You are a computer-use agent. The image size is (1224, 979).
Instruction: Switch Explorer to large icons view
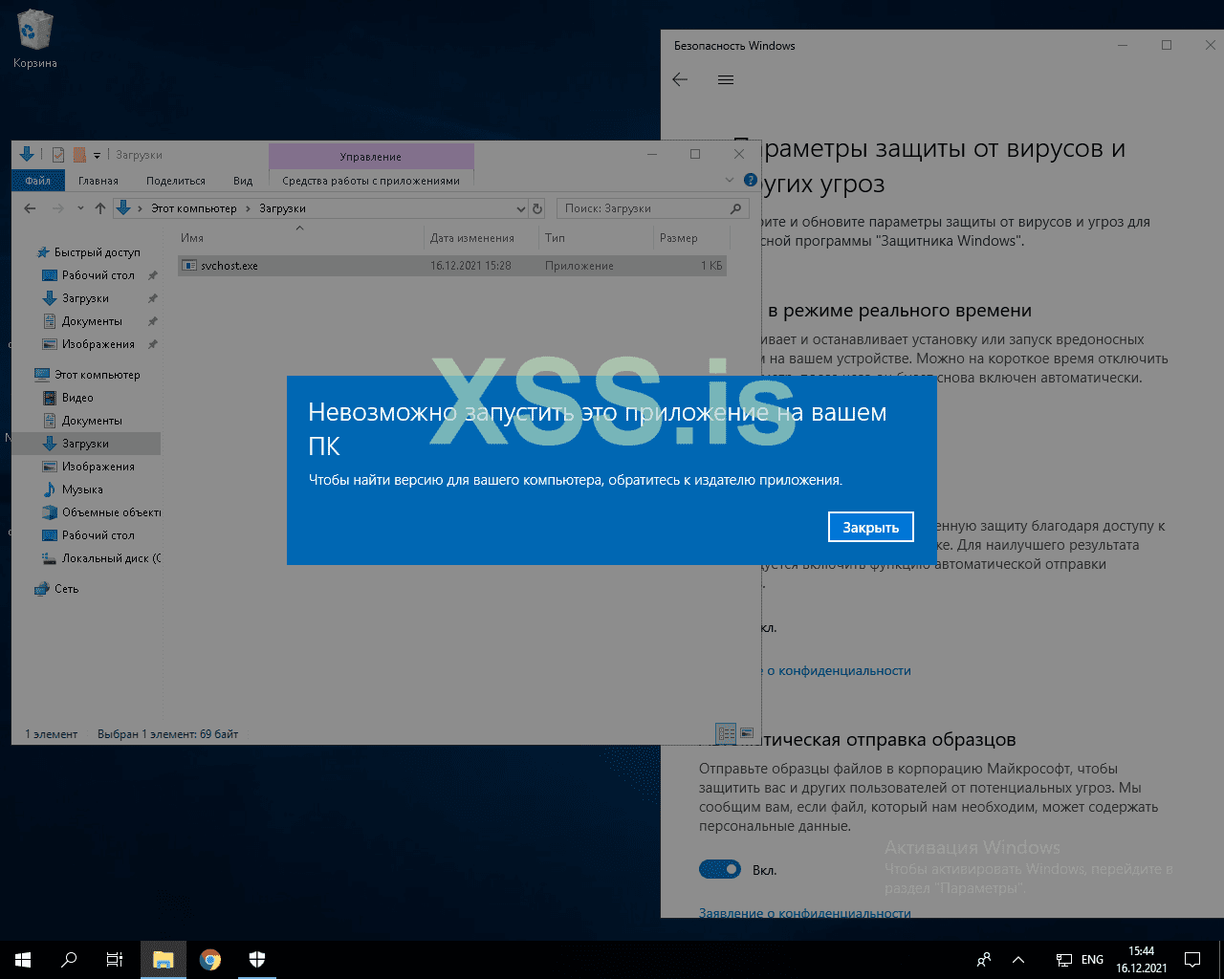tap(747, 733)
